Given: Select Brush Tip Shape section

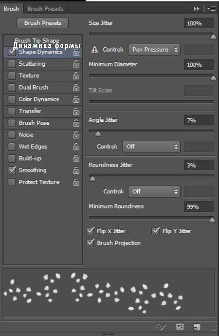Looking at the screenshot, I should [37, 40].
